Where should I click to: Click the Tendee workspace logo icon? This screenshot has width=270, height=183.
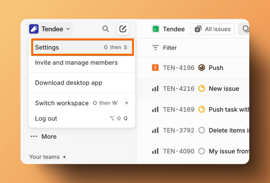(34, 29)
